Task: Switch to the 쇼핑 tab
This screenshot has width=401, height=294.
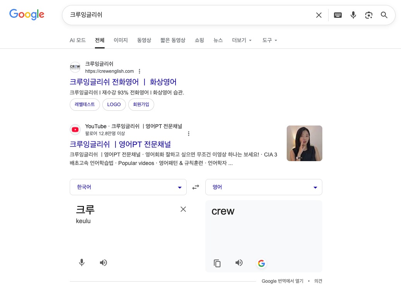Action: pos(200,40)
